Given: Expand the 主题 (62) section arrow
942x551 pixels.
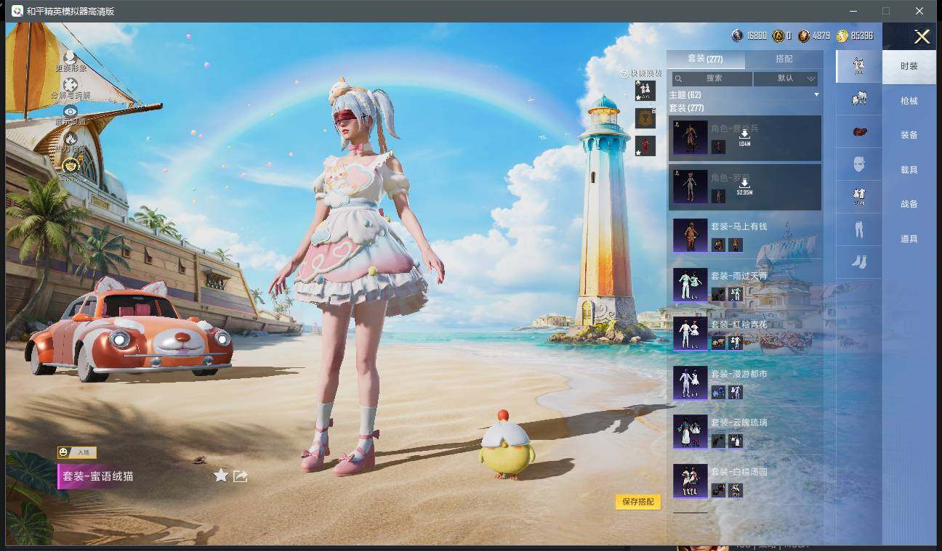Looking at the screenshot, I should [816, 95].
